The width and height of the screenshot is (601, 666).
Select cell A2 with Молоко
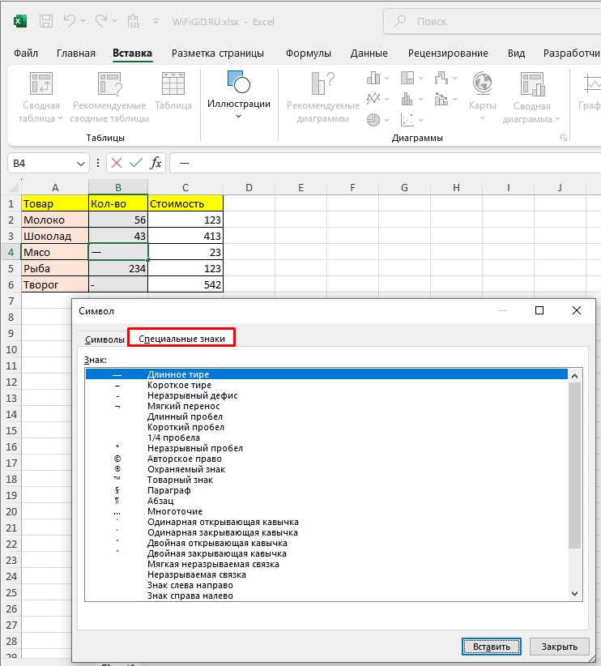tap(55, 220)
